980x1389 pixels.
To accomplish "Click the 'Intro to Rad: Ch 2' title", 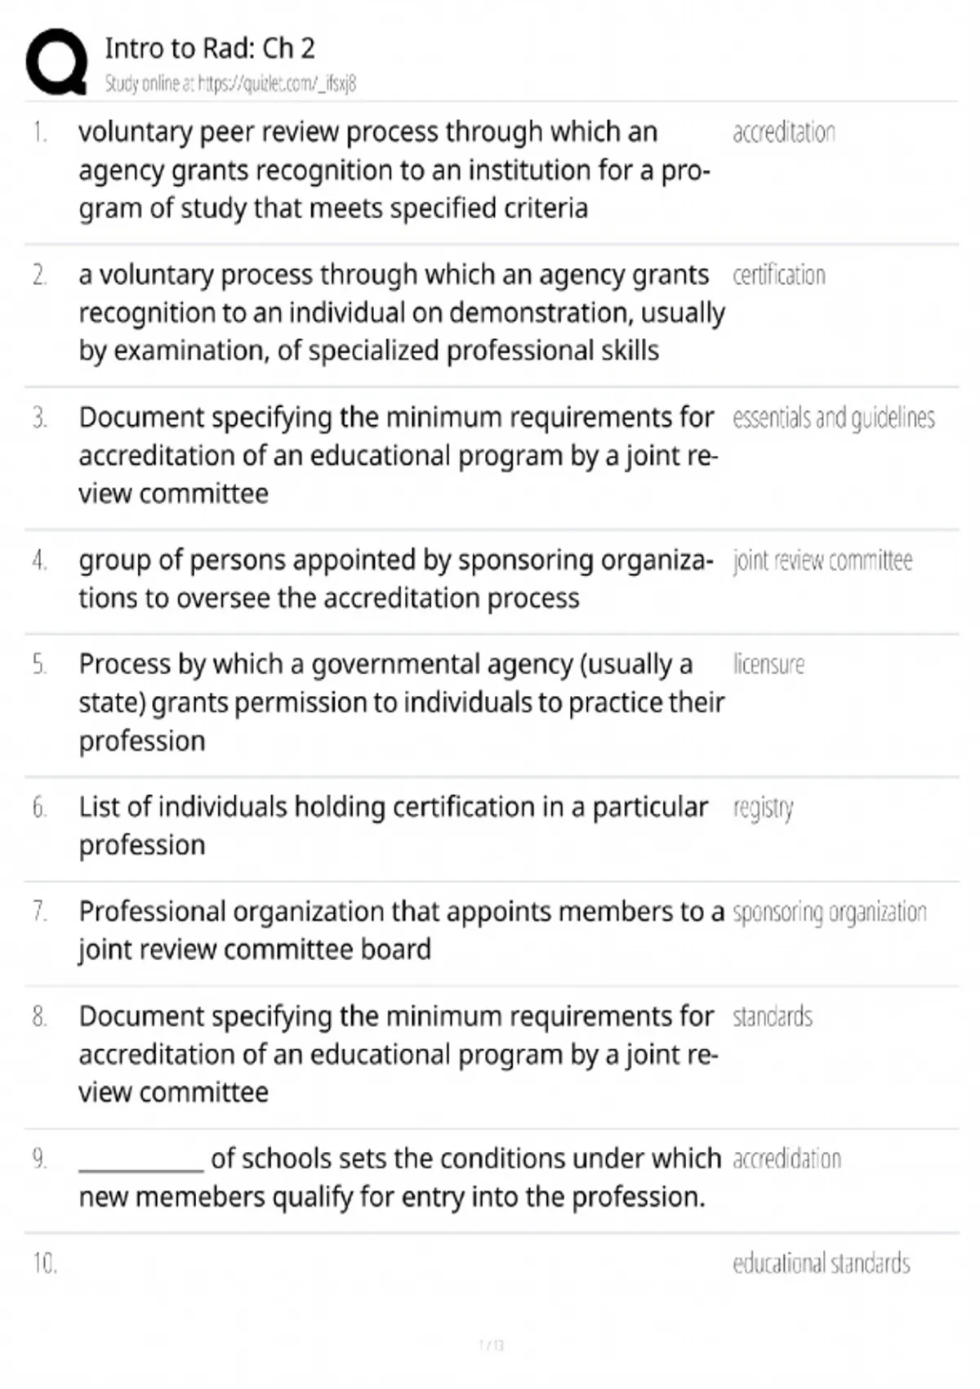I will [x=210, y=48].
